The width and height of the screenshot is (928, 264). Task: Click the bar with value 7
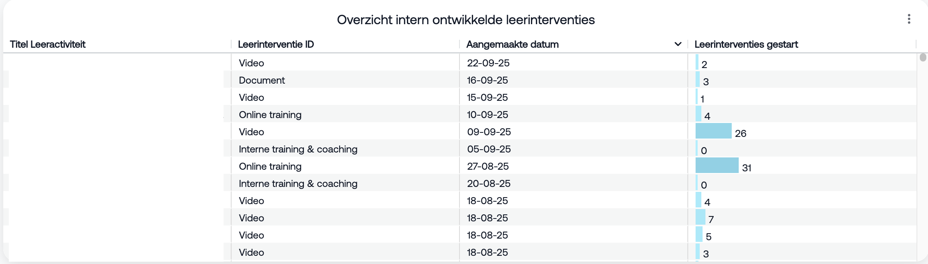[700, 217]
